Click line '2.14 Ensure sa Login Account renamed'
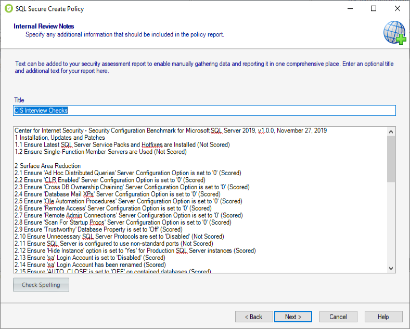410x329 pixels. click(x=90, y=265)
